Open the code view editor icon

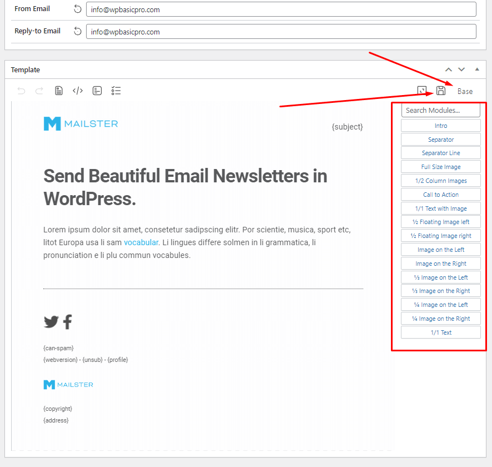coord(78,91)
